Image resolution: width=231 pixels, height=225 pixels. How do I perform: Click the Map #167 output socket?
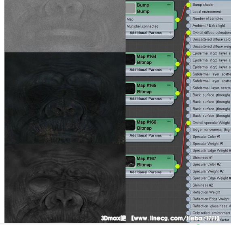coord(178,166)
